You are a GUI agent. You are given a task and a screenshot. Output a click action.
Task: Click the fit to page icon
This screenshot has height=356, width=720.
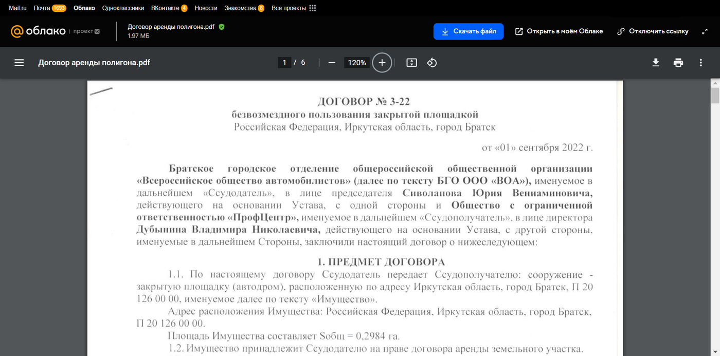[x=411, y=63]
